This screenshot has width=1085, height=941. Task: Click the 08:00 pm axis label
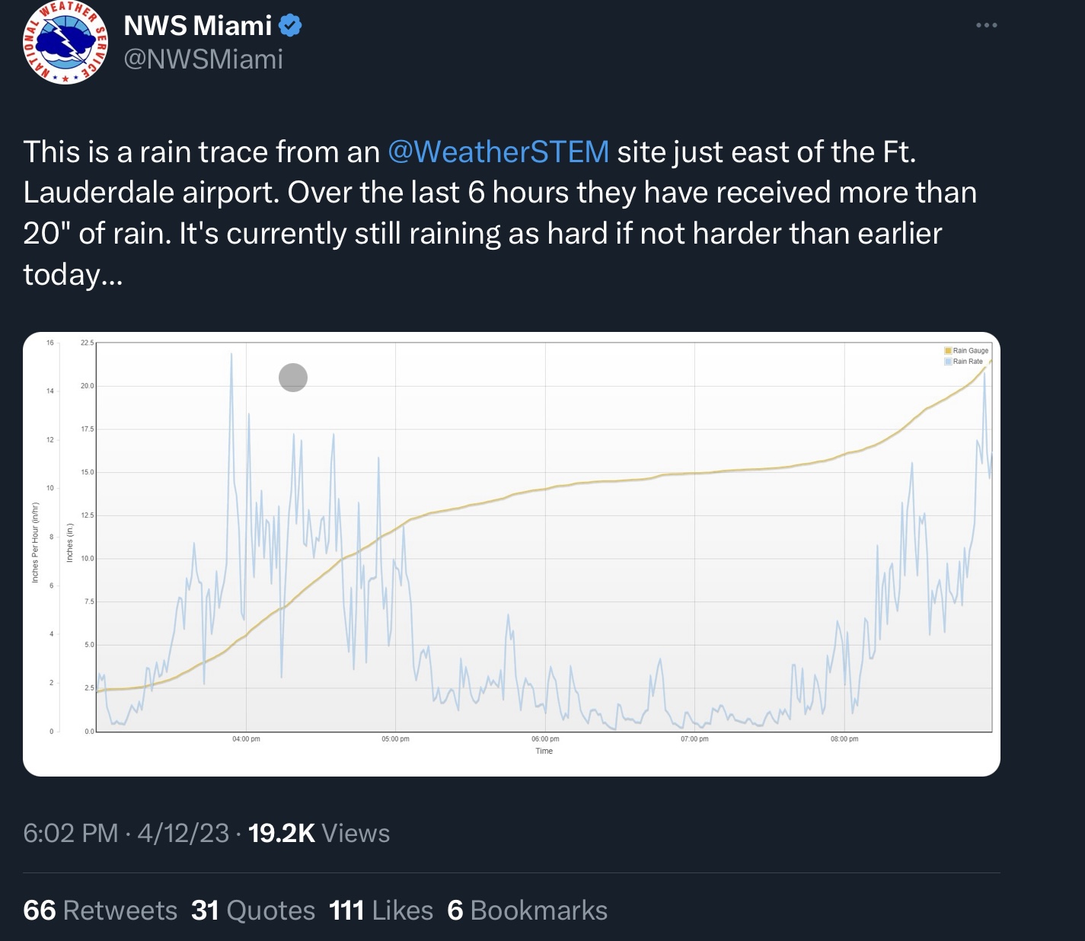844,739
